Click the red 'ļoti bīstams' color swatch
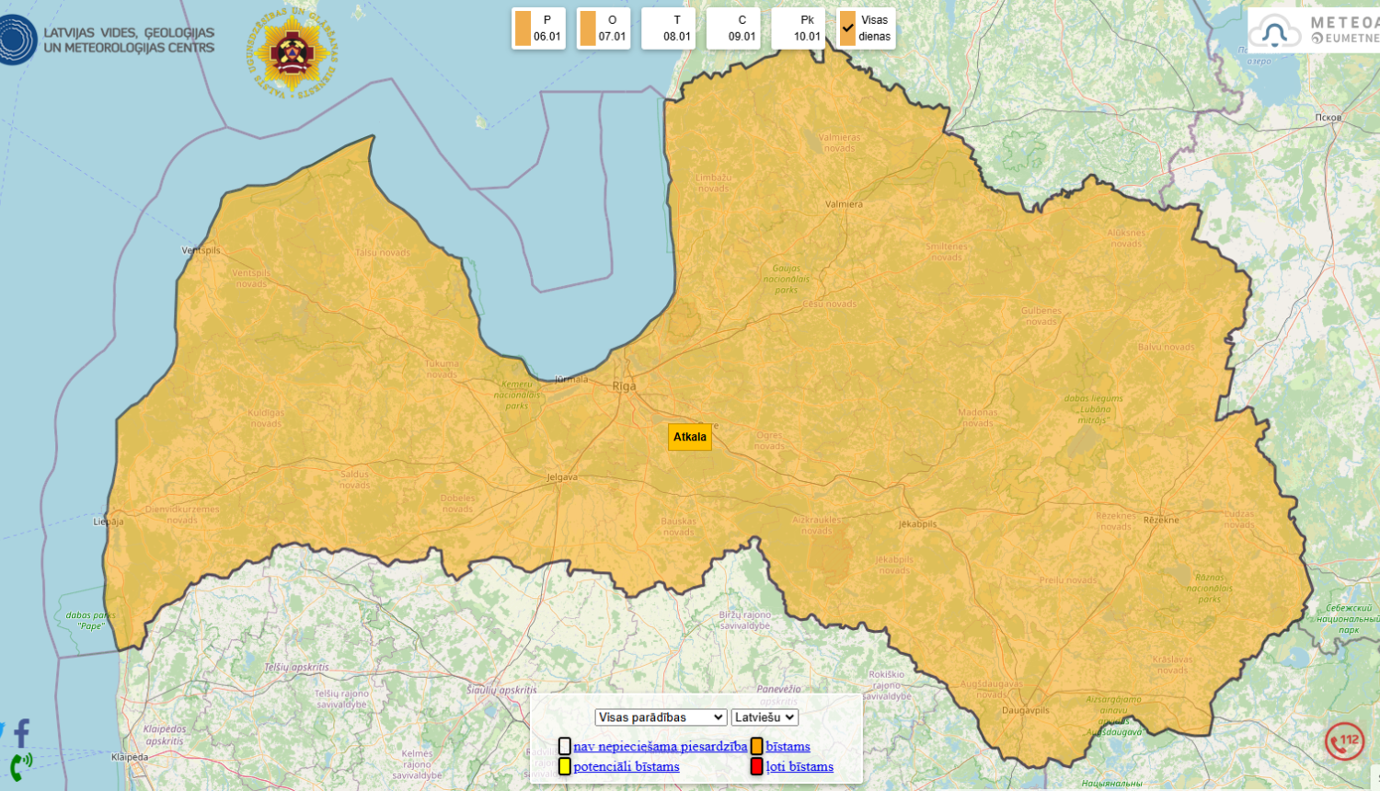 click(x=756, y=766)
